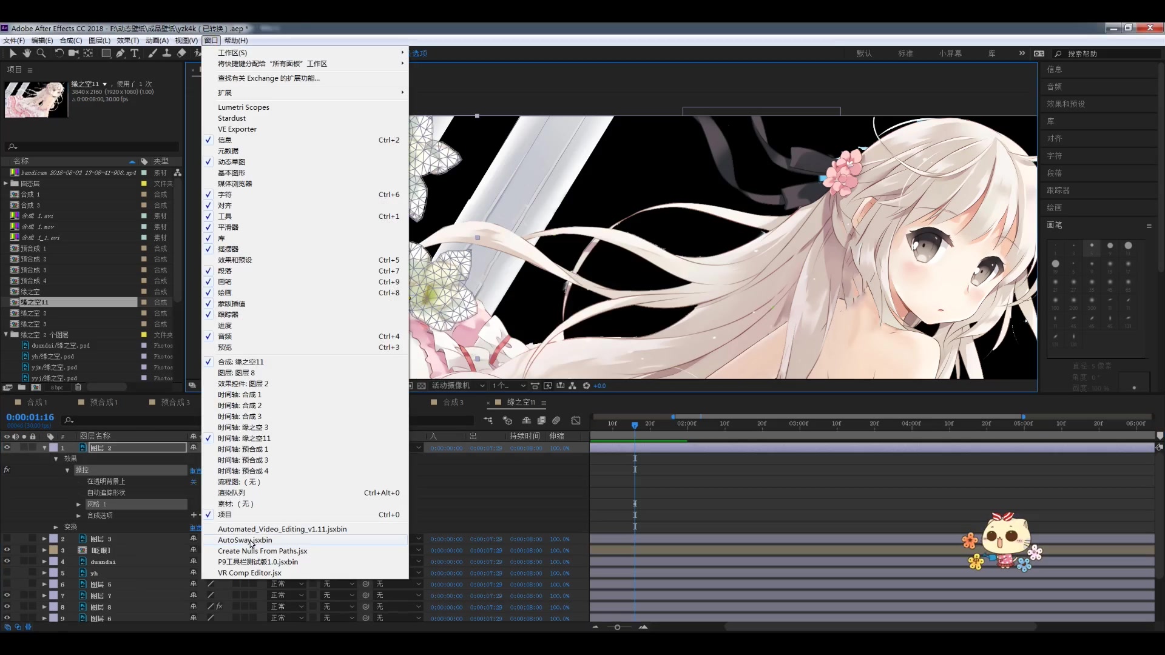Switch to 预合成 3 timeline tab

point(175,402)
